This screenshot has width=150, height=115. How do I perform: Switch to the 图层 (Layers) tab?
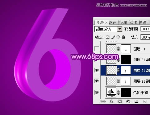(x=100, y=22)
